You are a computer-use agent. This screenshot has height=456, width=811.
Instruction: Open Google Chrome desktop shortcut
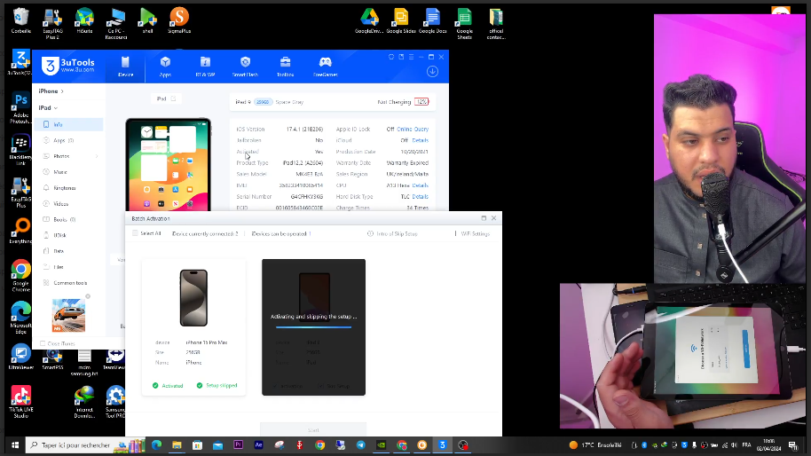[x=20, y=276]
